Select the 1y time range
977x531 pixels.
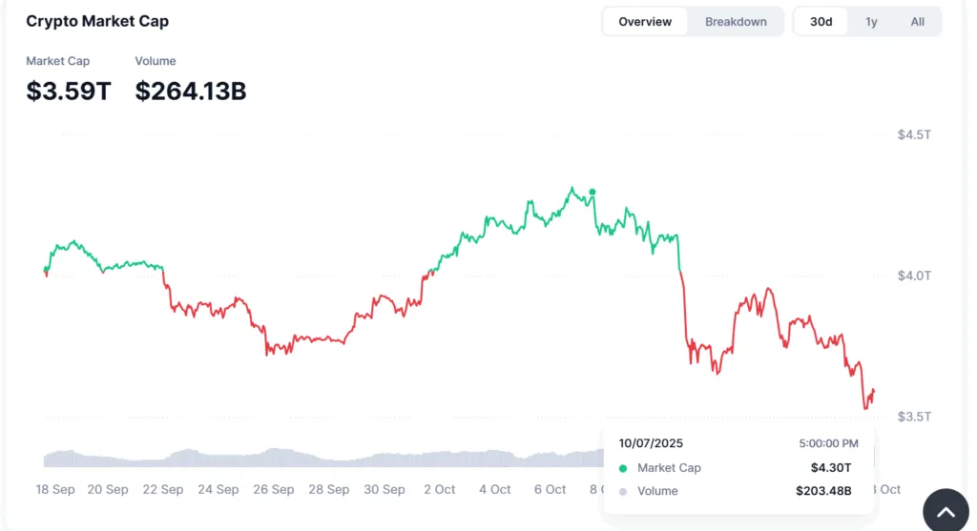coord(871,22)
